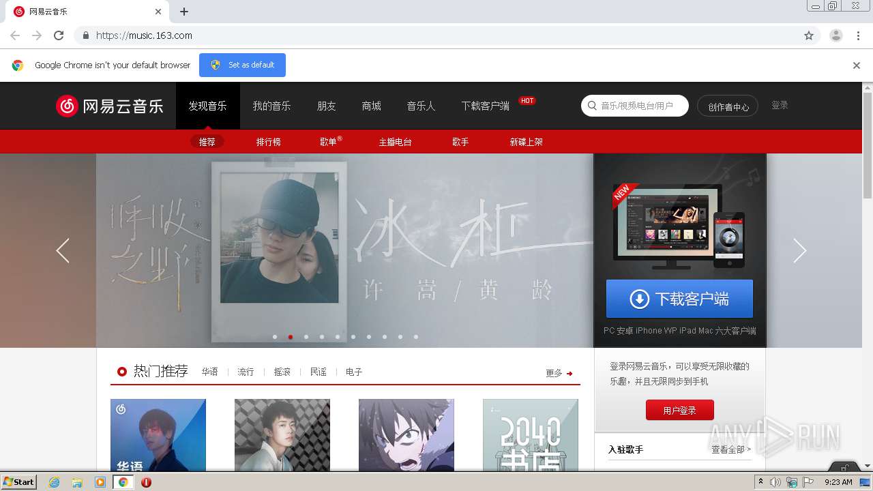Open the 商城 top tab
Screen dimensions: 873x491
point(372,106)
